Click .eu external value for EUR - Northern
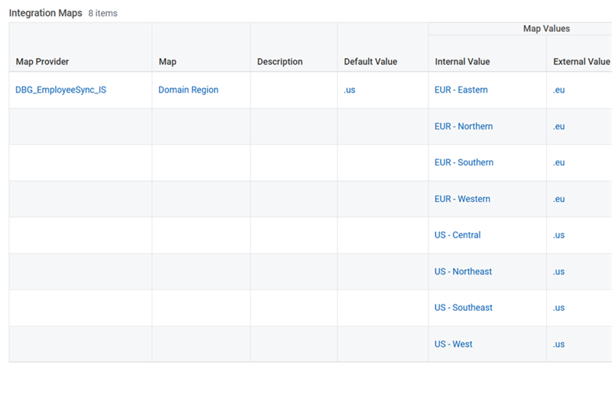Image resolution: width=612 pixels, height=401 pixels. (x=558, y=126)
